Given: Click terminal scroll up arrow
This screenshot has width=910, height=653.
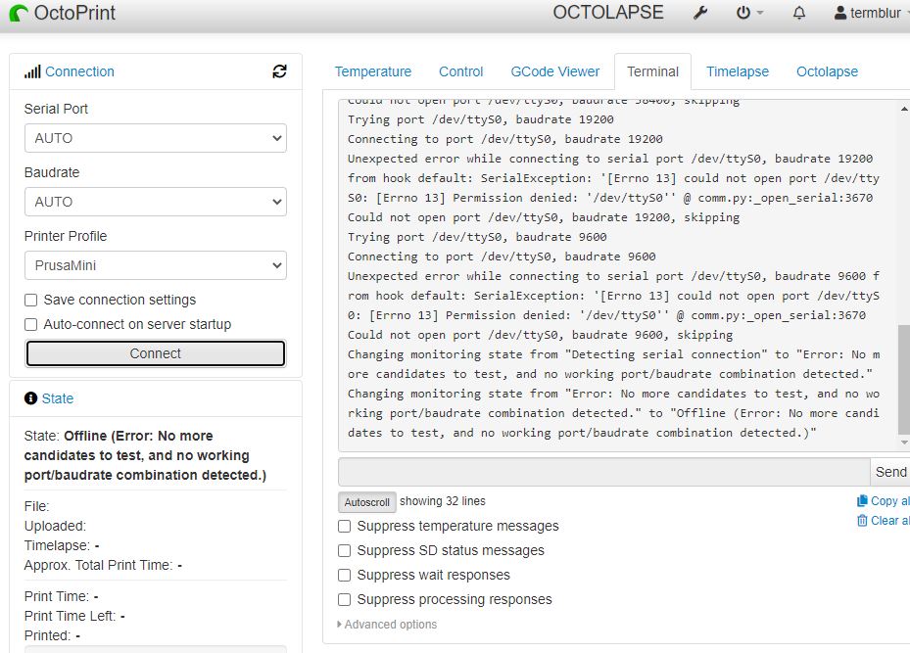Looking at the screenshot, I should (x=903, y=109).
